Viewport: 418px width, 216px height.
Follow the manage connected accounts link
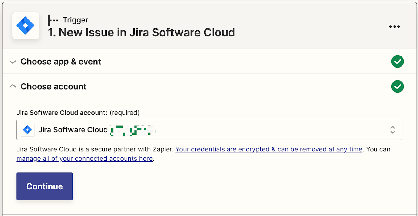84,159
